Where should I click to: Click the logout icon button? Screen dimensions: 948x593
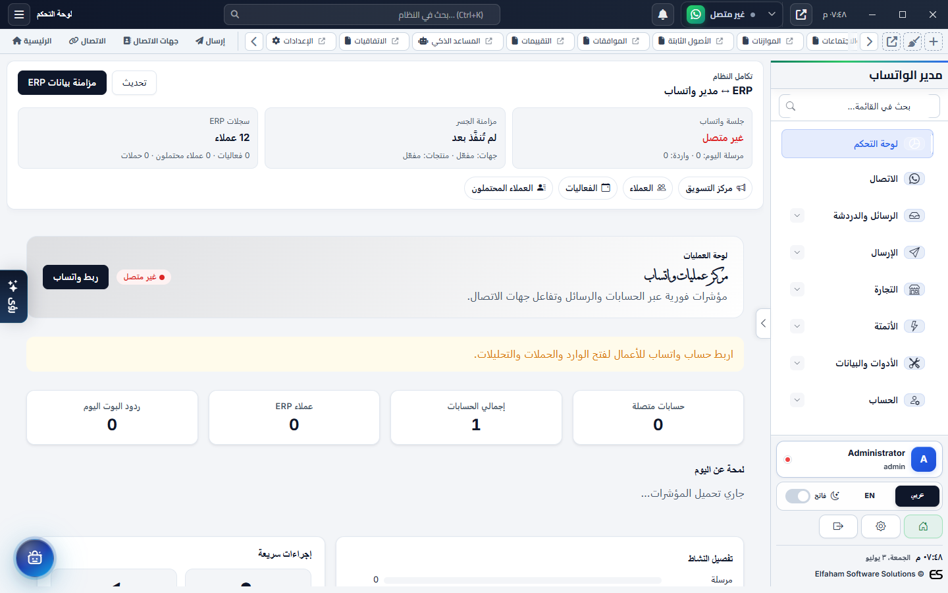[838, 526]
